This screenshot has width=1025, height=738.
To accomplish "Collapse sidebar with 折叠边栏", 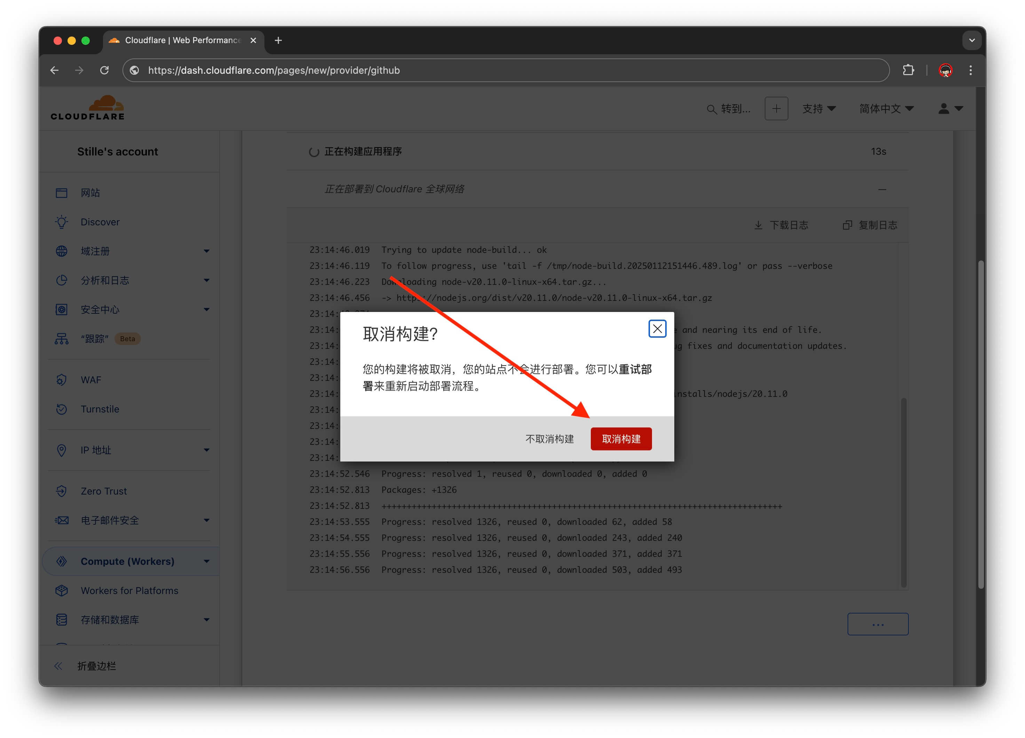I will (x=86, y=666).
